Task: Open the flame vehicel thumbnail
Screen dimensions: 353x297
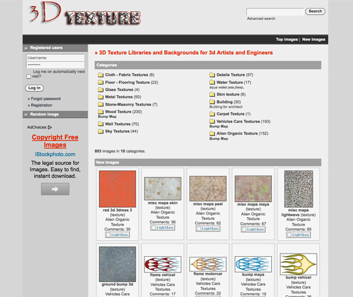Action: [x=162, y=264]
